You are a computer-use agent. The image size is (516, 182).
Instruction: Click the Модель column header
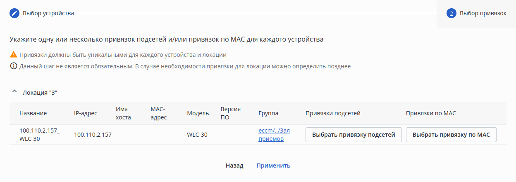pyautogui.click(x=198, y=113)
